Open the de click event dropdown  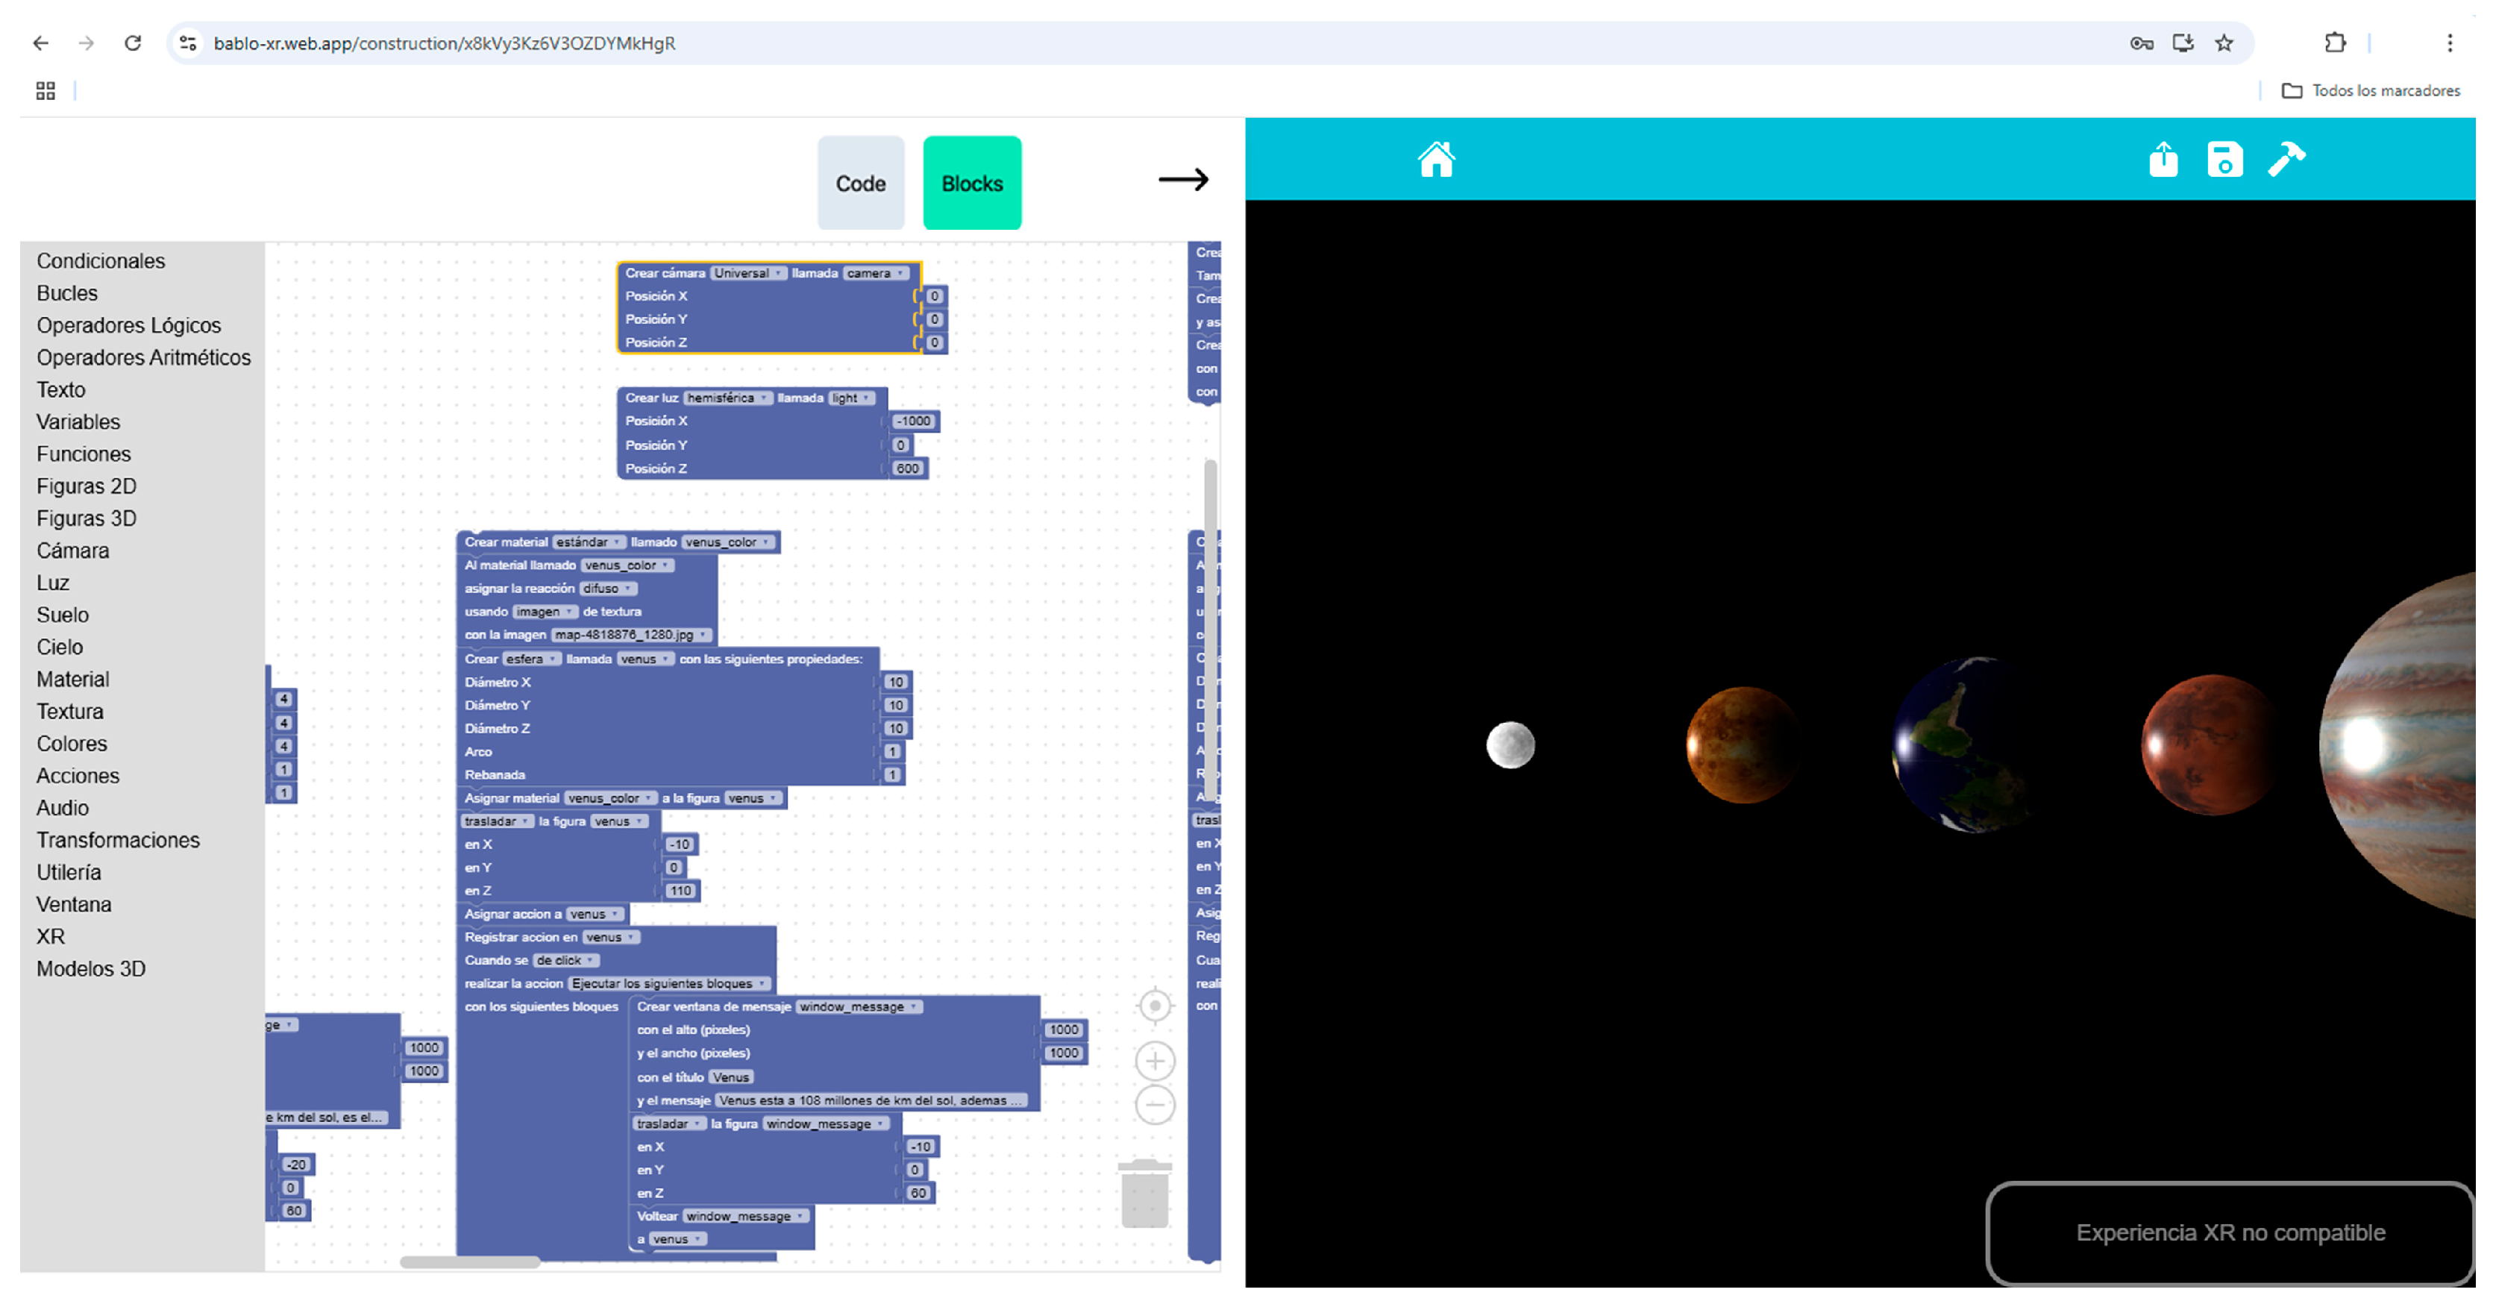tap(565, 960)
